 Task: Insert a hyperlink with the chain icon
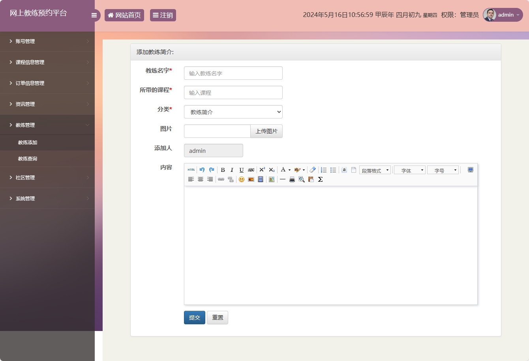[221, 179]
